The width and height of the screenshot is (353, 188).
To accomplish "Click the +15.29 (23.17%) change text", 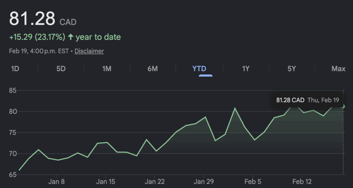I will click(x=37, y=37).
